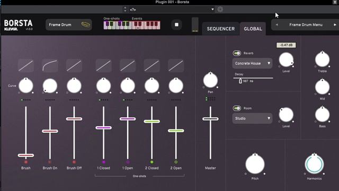This screenshot has width=339, height=191.
Task: Click the Harmonics knob
Action: click(x=314, y=164)
